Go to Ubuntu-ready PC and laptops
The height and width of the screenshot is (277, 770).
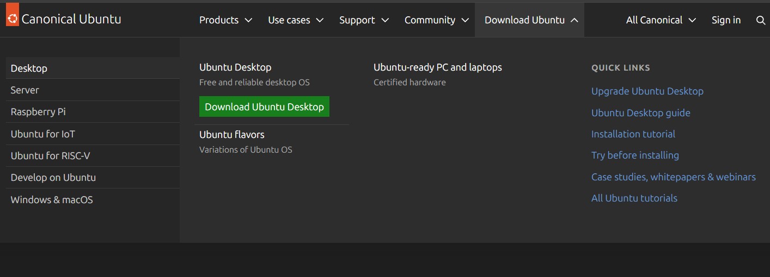click(x=437, y=67)
